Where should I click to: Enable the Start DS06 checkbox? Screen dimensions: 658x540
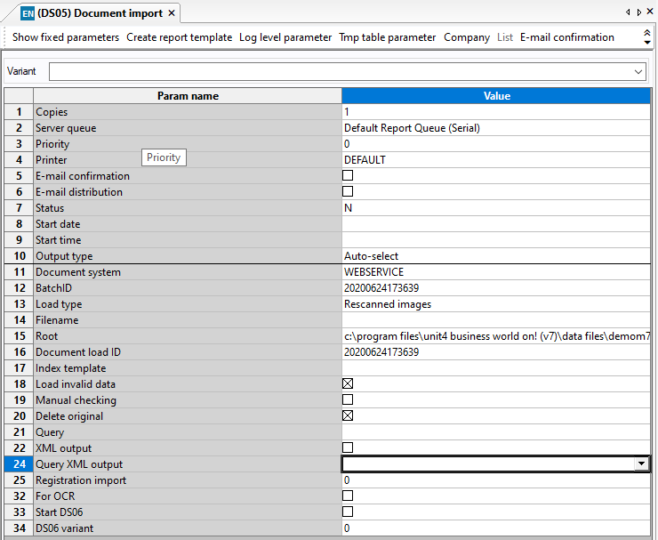point(348,512)
